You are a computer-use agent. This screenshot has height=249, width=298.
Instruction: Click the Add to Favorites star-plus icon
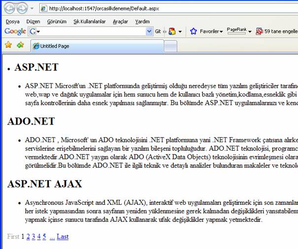[20, 45]
